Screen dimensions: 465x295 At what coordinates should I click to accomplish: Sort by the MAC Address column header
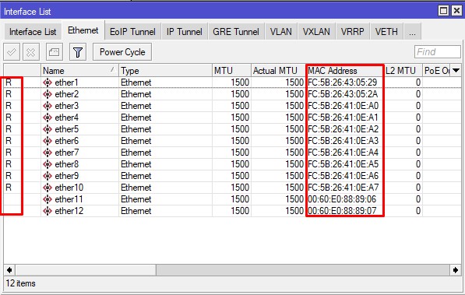click(x=344, y=71)
